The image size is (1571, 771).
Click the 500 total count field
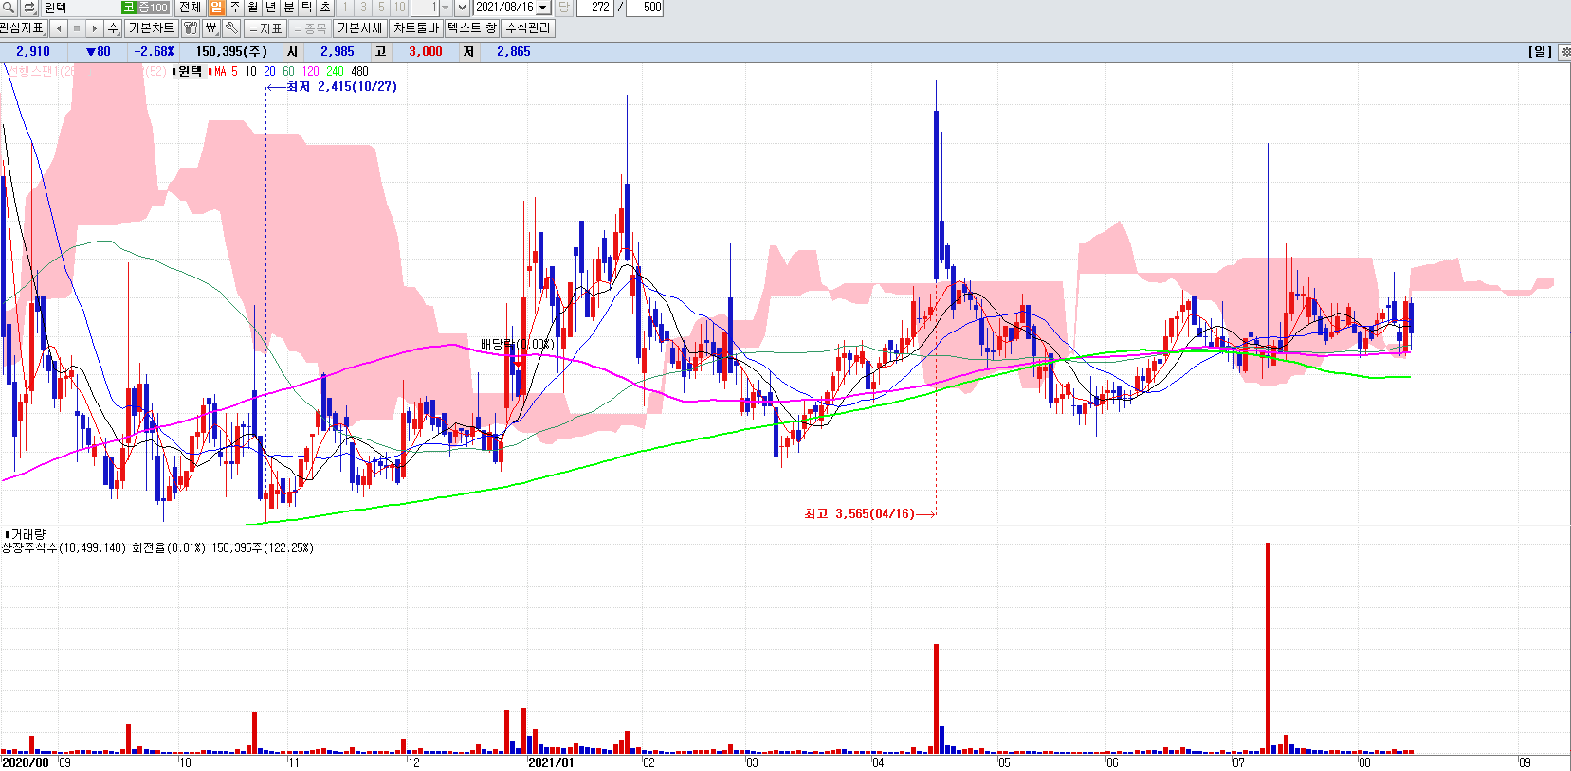645,8
